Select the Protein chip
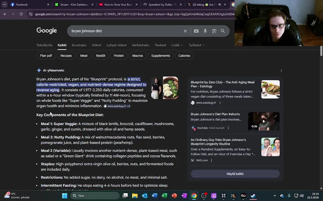The width and height of the screenshot is (323, 201). [119, 56]
